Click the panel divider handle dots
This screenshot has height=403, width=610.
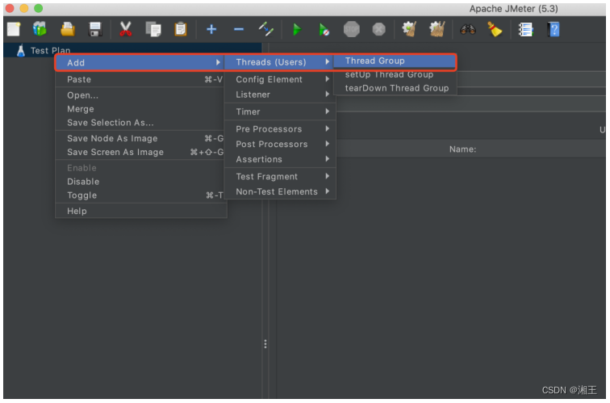point(265,344)
